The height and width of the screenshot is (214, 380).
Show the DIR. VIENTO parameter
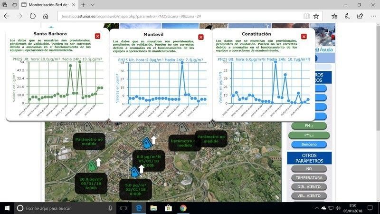point(309,186)
